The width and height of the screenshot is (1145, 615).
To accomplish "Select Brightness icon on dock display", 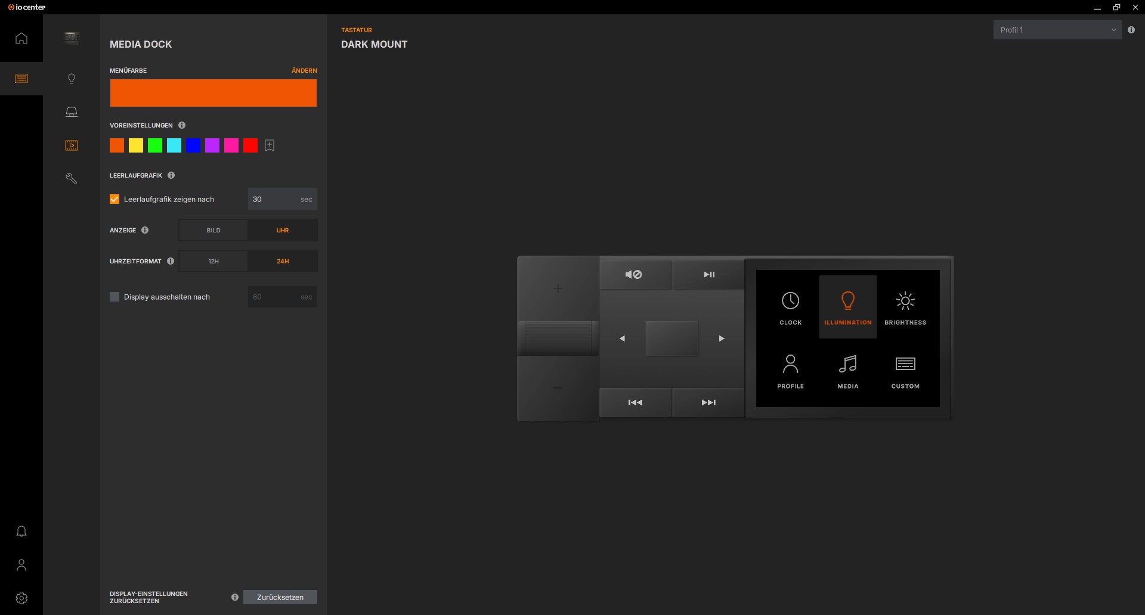I will tap(905, 307).
